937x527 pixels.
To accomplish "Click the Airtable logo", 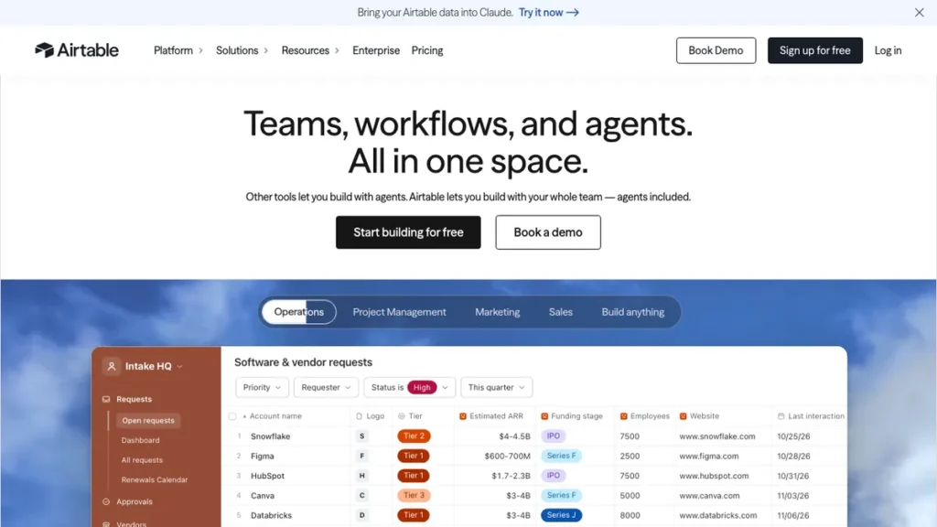I will [x=77, y=50].
